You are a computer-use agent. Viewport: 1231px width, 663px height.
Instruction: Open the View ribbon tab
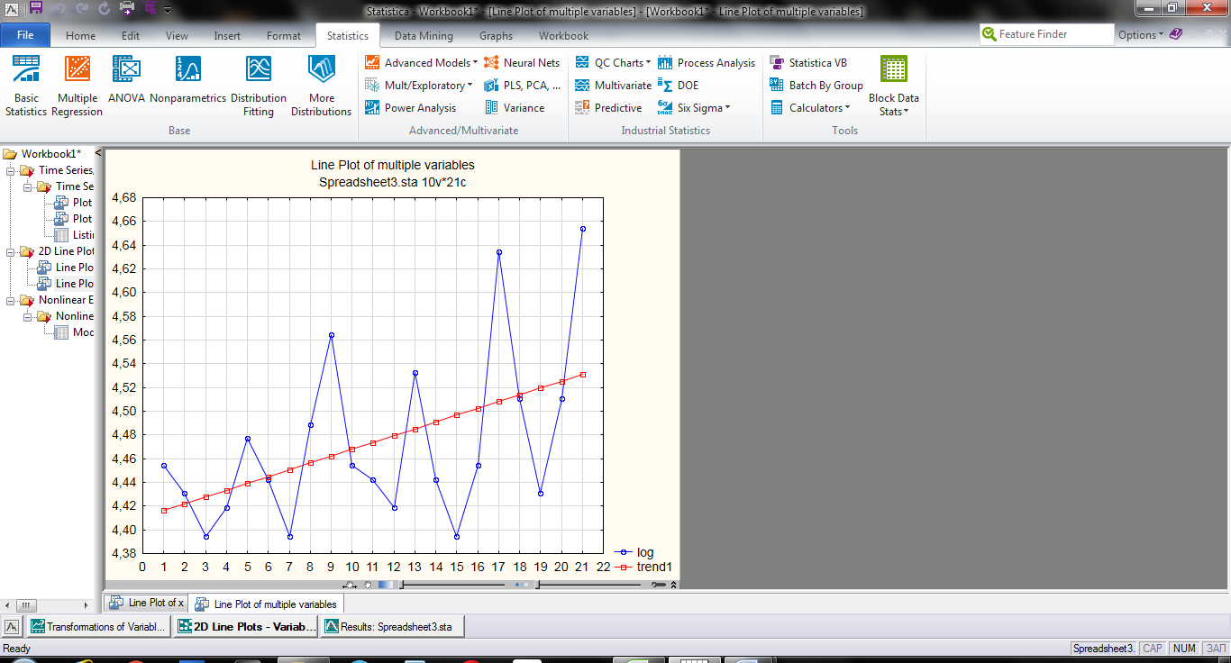click(177, 36)
